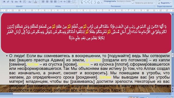Image resolution: width=174 pixels, height=98 pixels.
Task: Select the right brace shape
Action: click(95, 2)
